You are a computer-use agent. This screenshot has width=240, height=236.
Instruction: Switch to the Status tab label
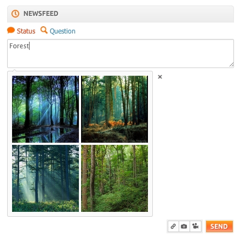pos(26,31)
